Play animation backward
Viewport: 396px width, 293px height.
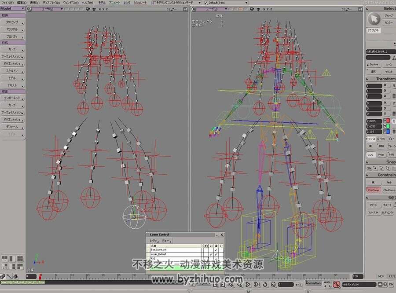[239, 285]
